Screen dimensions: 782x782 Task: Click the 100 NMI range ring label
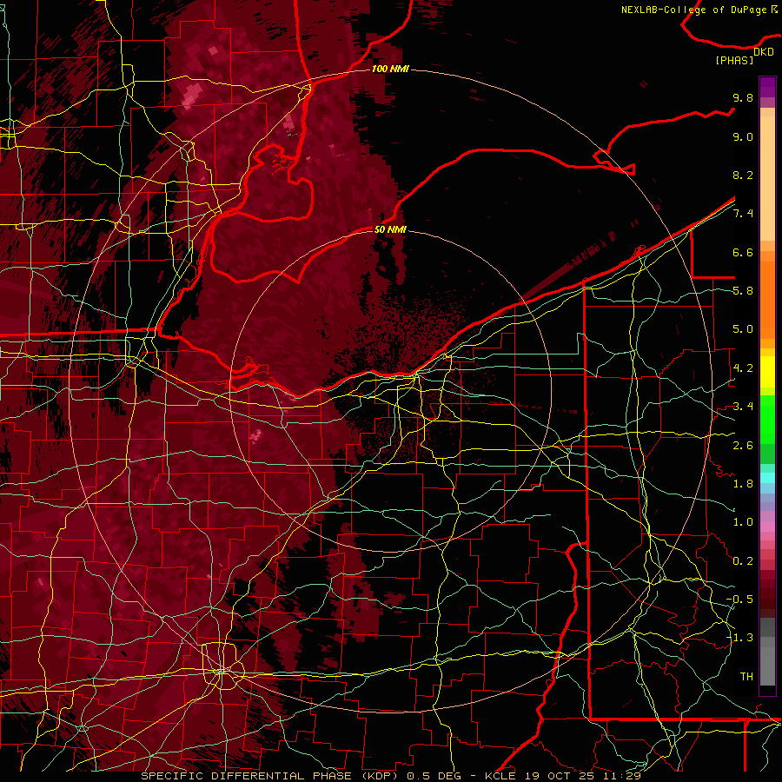tap(390, 69)
